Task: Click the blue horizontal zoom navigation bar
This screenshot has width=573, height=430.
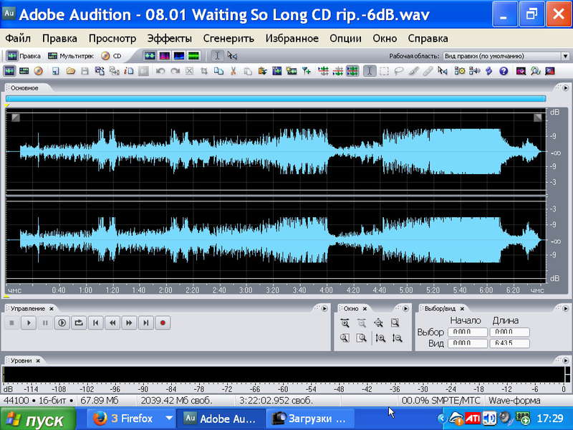Action: pyautogui.click(x=276, y=98)
